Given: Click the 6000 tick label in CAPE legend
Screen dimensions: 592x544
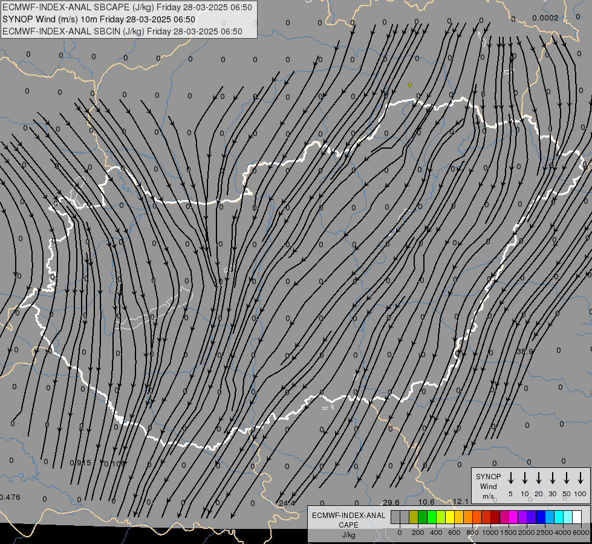Looking at the screenshot, I should point(581,533).
